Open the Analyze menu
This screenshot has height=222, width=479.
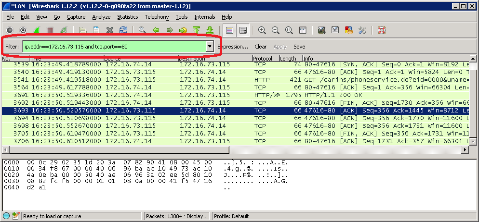pyautogui.click(x=101, y=17)
